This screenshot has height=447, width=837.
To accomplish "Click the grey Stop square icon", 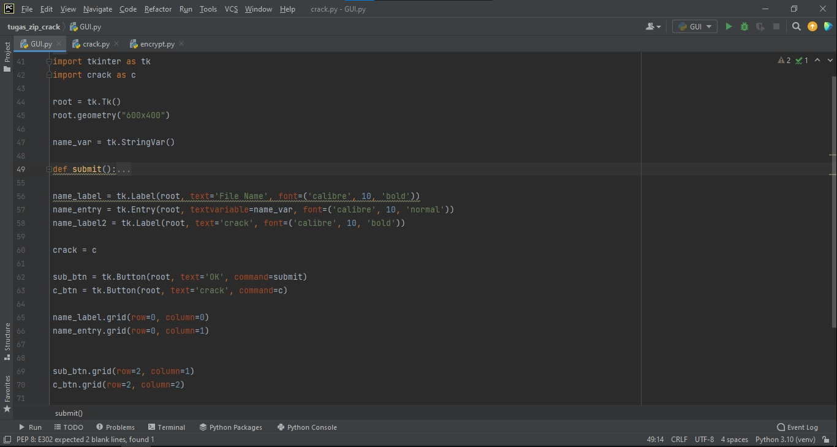I will (776, 26).
